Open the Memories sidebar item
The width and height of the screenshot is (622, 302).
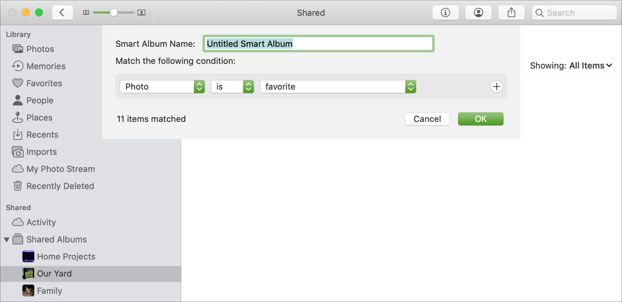[46, 66]
